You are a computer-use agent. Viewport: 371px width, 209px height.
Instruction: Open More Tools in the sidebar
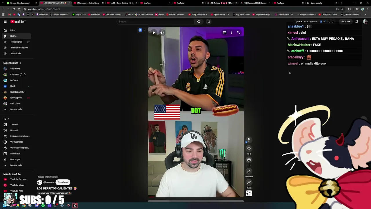[x=17, y=53]
